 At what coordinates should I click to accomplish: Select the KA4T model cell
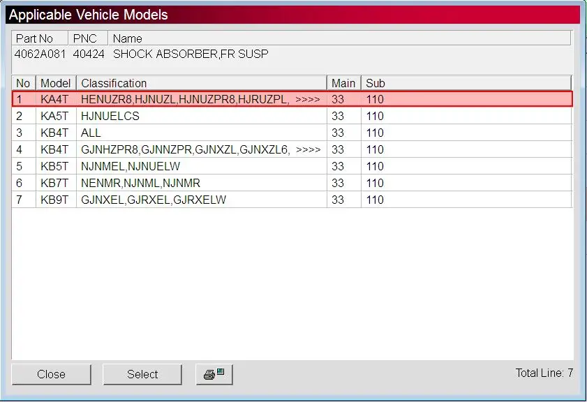pos(54,100)
